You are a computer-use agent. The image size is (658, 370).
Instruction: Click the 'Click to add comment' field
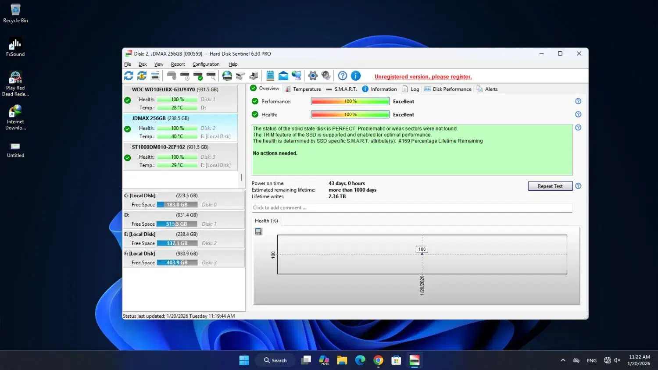[x=411, y=208]
